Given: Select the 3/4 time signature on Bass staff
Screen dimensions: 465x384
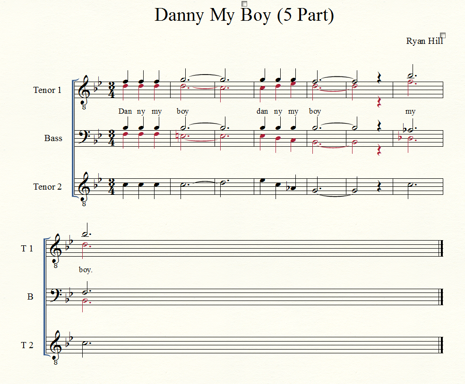Looking at the screenshot, I should click(112, 138).
